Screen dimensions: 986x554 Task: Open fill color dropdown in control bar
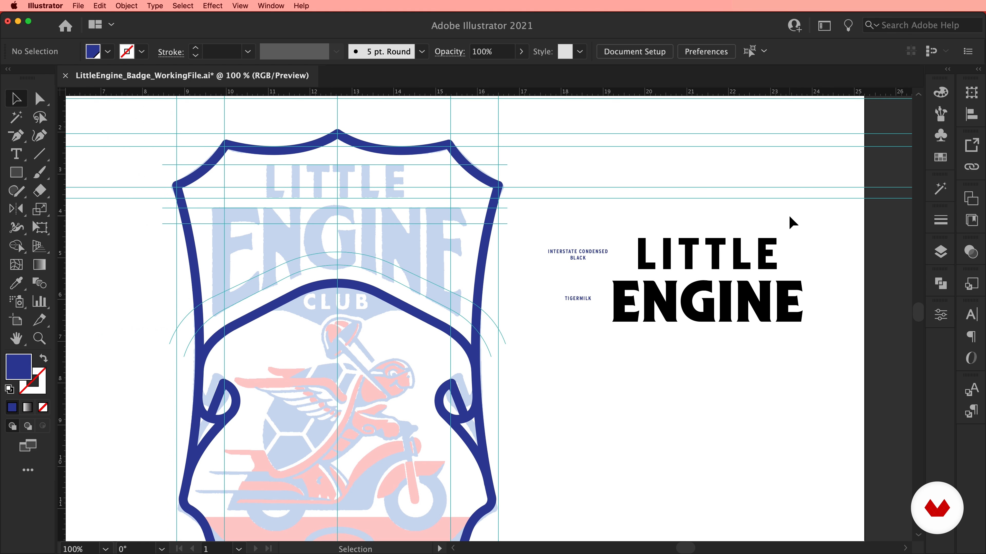tap(108, 51)
